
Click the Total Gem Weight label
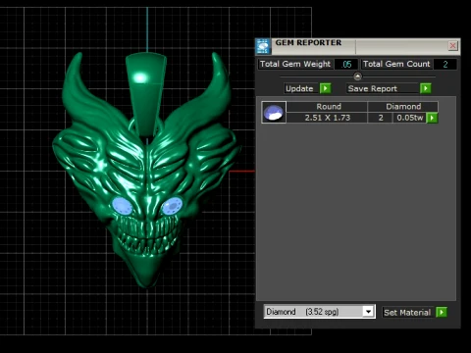point(295,64)
